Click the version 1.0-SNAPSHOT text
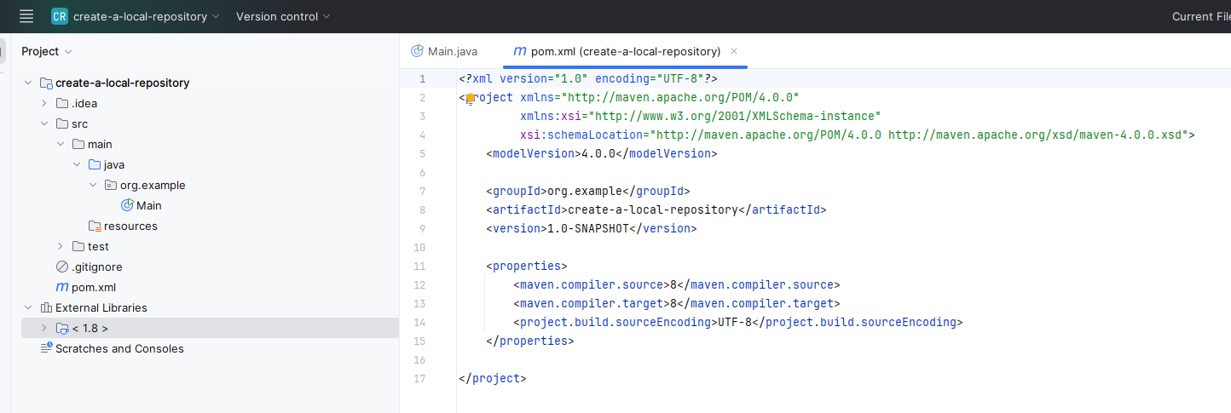 coord(592,229)
